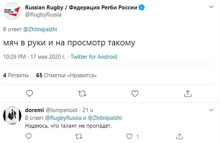Click the verified badge next to Russian Rugby
The image size is (220, 143).
tap(141, 8)
